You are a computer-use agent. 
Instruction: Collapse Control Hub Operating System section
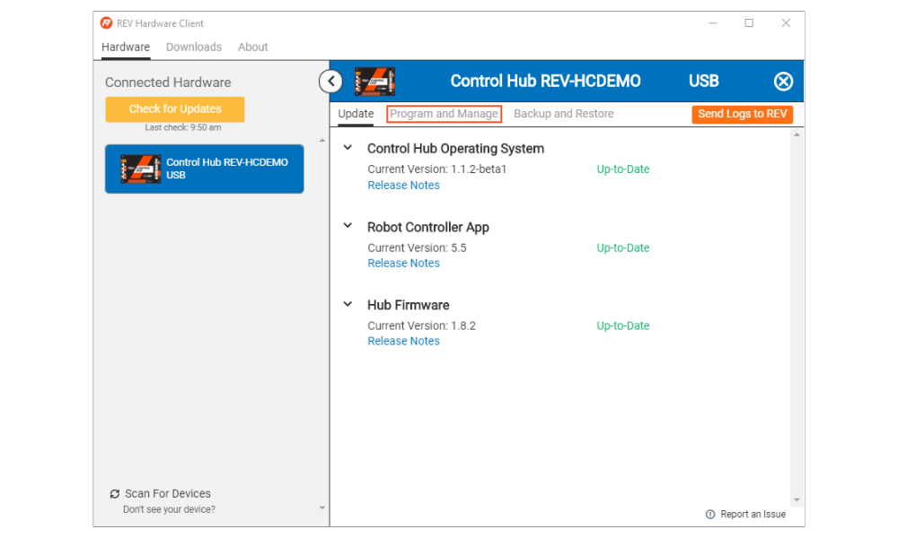[348, 148]
